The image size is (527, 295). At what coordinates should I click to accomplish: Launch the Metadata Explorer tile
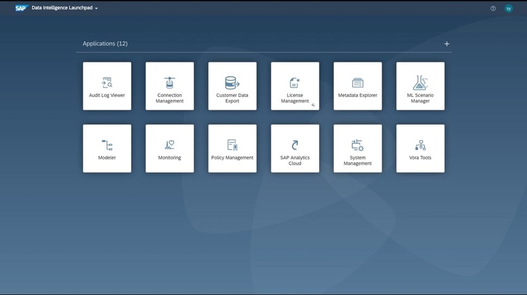[358, 86]
